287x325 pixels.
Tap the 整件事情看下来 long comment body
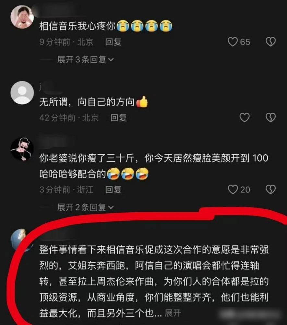154,281
